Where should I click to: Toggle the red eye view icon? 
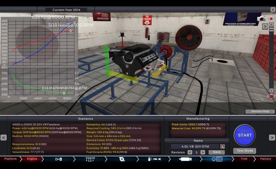pyautogui.click(x=271, y=19)
